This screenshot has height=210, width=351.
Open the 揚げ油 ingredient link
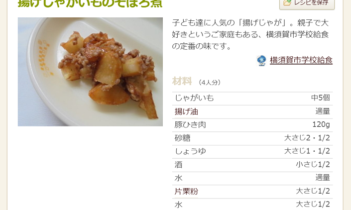pyautogui.click(x=186, y=111)
